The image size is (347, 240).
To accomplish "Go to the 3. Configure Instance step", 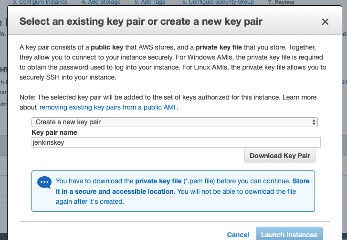I will tap(40, 2).
